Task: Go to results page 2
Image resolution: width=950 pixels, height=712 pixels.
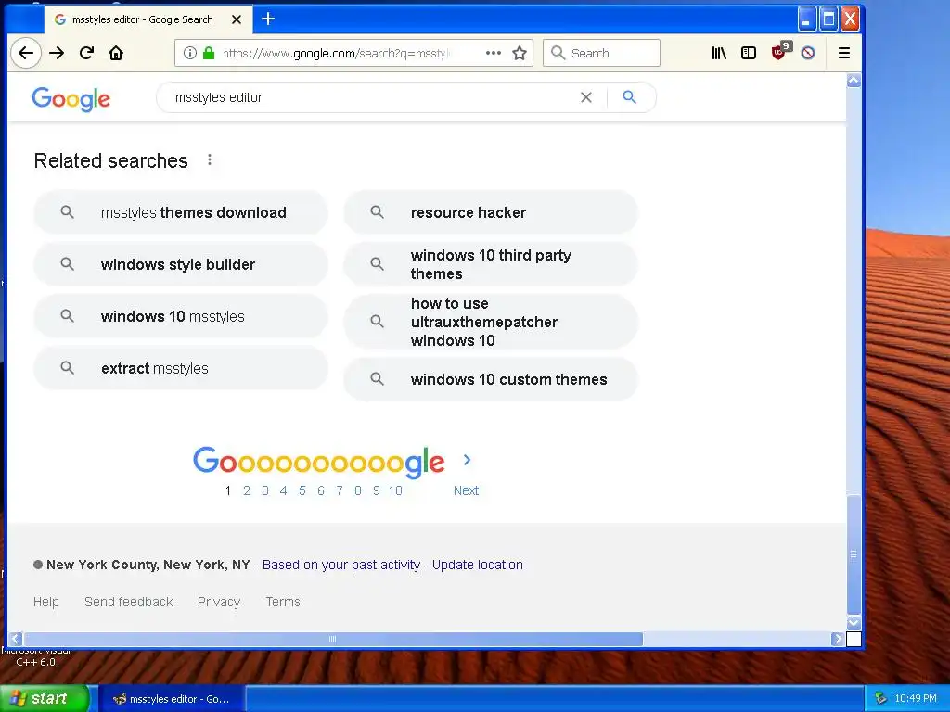Action: (x=247, y=490)
